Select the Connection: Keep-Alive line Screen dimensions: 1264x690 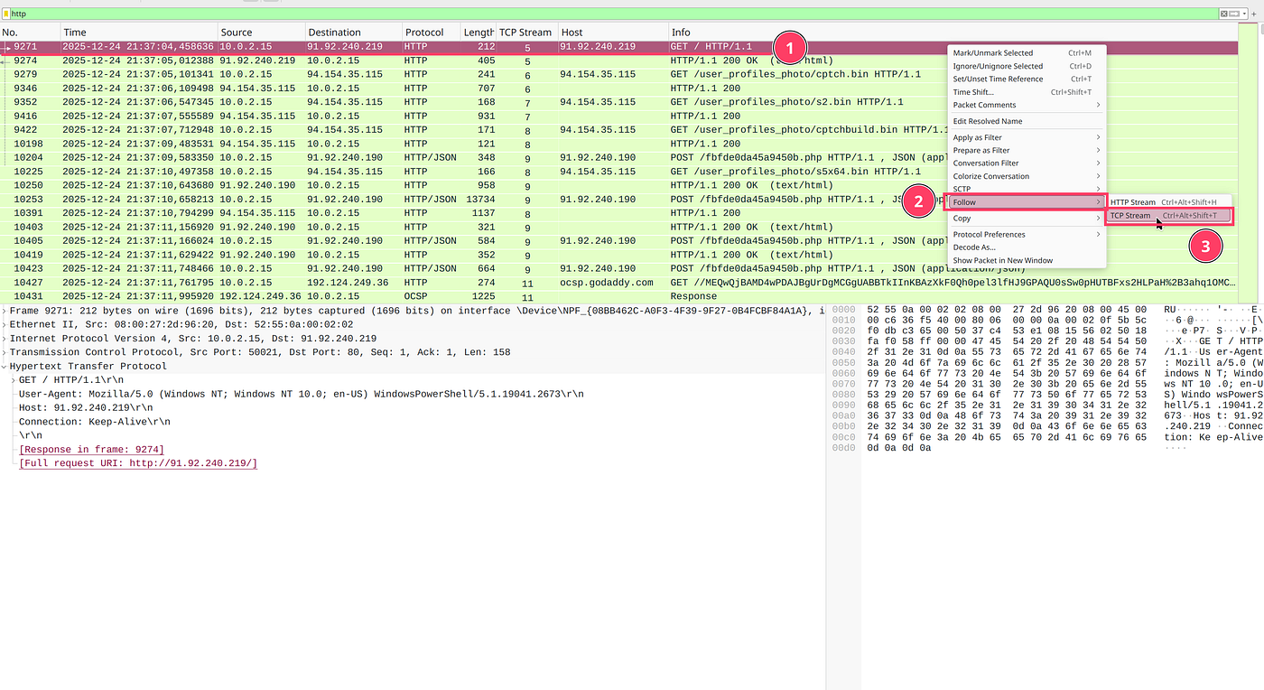pos(95,422)
